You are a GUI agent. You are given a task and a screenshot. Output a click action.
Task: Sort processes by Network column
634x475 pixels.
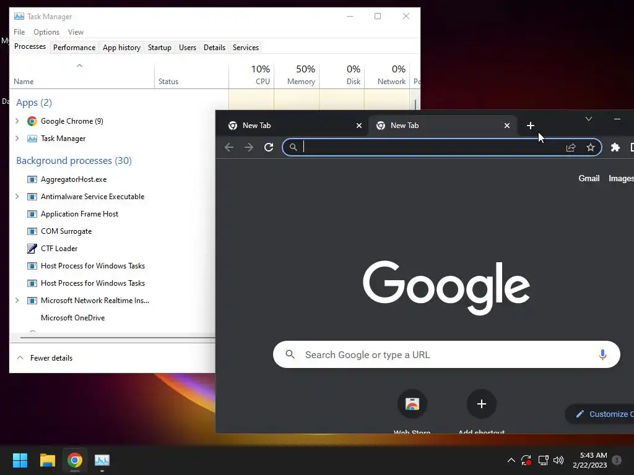tap(387, 75)
